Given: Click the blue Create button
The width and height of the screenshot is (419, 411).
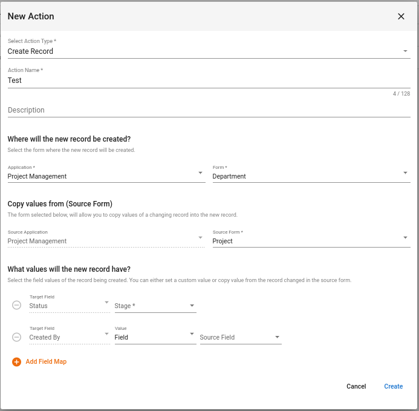Looking at the screenshot, I should (393, 386).
